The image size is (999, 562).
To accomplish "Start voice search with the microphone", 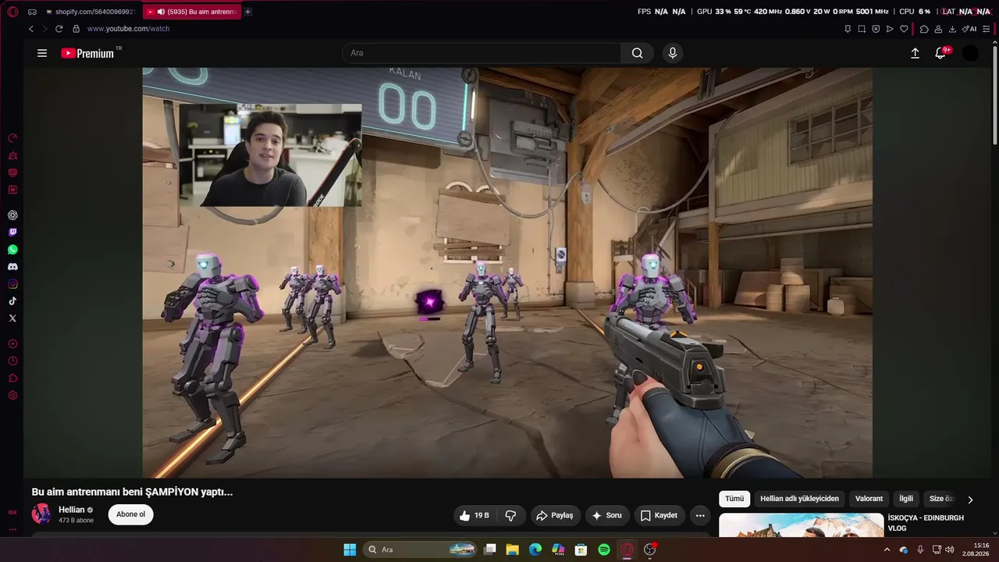I will click(x=673, y=53).
